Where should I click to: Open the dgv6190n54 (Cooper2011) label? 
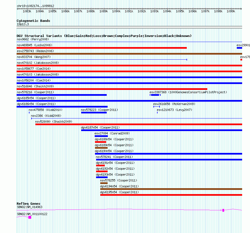tap(114, 151)
